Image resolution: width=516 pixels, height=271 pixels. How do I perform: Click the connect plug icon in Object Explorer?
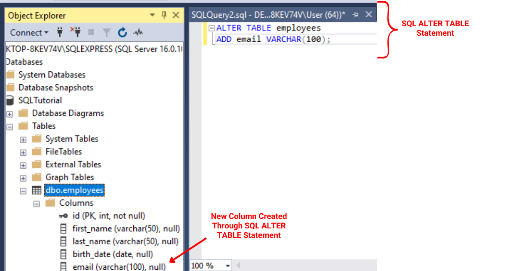click(60, 32)
